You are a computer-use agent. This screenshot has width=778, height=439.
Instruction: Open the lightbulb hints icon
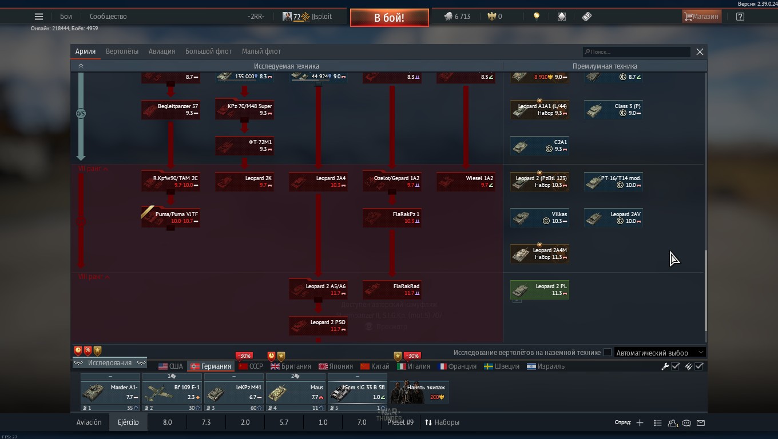click(x=536, y=17)
